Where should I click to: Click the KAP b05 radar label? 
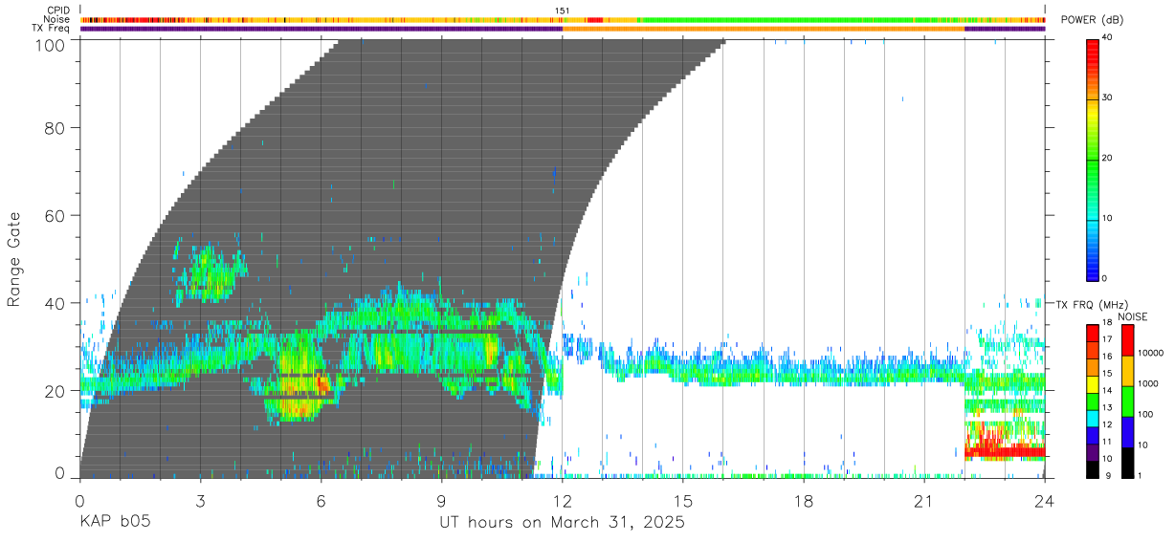115,523
